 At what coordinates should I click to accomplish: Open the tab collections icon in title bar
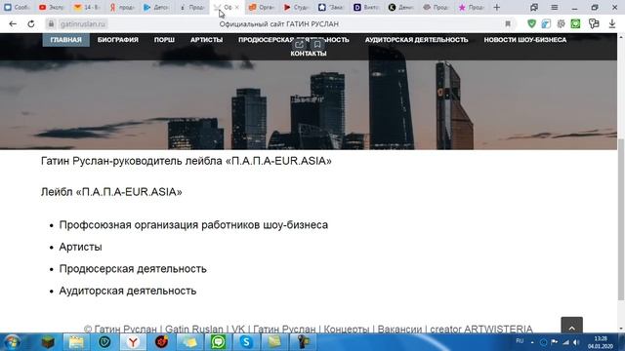(x=534, y=7)
